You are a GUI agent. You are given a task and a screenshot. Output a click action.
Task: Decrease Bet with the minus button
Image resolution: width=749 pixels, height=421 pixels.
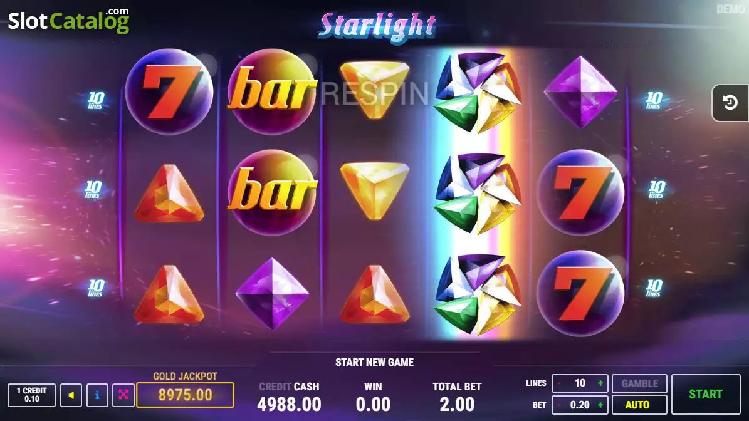click(x=559, y=405)
